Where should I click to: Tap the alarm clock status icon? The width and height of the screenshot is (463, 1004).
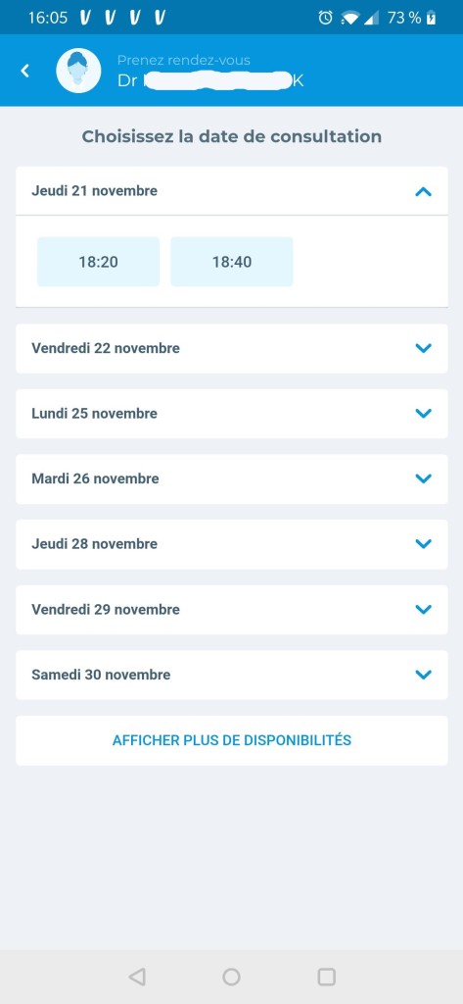pos(326,18)
